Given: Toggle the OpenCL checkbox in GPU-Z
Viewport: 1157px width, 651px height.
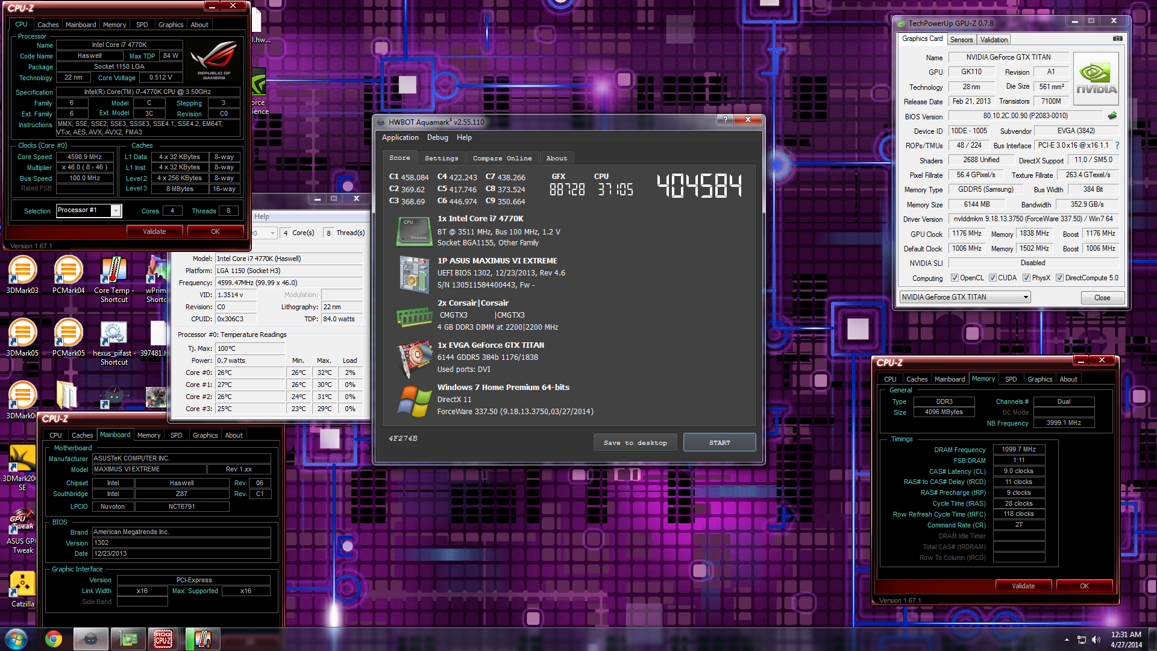Looking at the screenshot, I should pos(955,278).
